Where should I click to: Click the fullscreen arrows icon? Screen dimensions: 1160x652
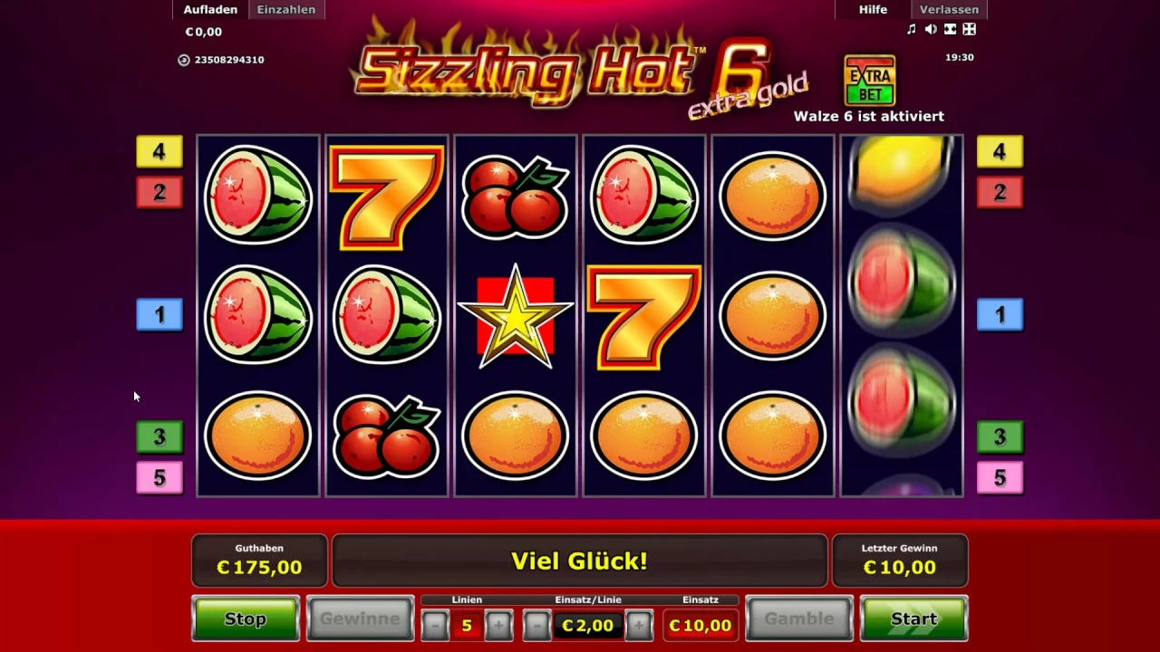969,30
